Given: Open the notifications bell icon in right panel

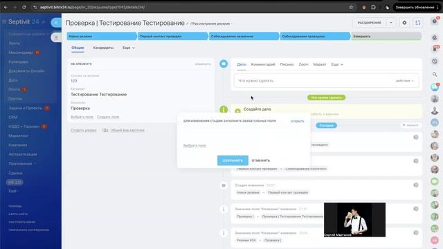Looking at the screenshot, I should coord(435,49).
